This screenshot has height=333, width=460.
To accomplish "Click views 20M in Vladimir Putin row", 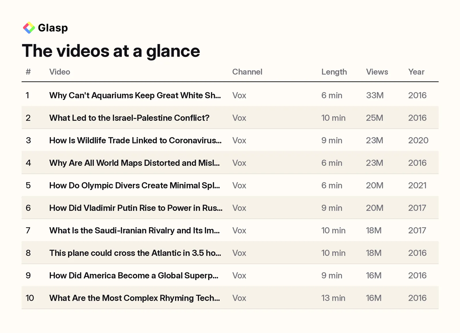I will [x=375, y=208].
